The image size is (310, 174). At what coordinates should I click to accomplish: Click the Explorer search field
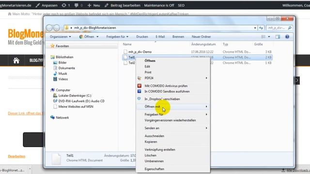[279, 28]
